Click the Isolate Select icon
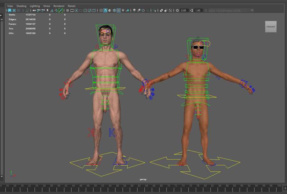 [155, 10]
